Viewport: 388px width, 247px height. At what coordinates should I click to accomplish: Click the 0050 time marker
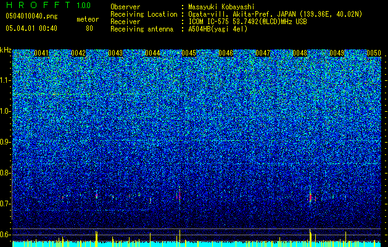pyautogui.click(x=374, y=53)
